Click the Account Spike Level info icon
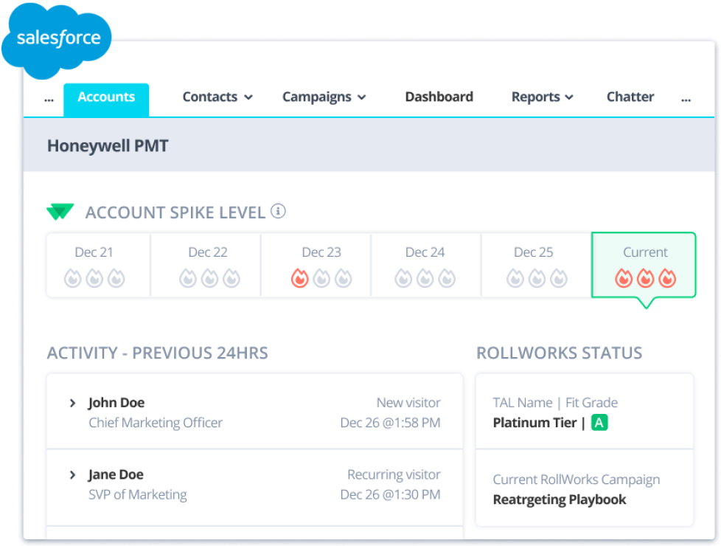721x546 pixels. click(279, 212)
